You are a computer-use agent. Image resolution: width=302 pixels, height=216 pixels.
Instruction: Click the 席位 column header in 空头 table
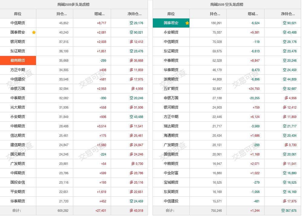tap(171, 14)
